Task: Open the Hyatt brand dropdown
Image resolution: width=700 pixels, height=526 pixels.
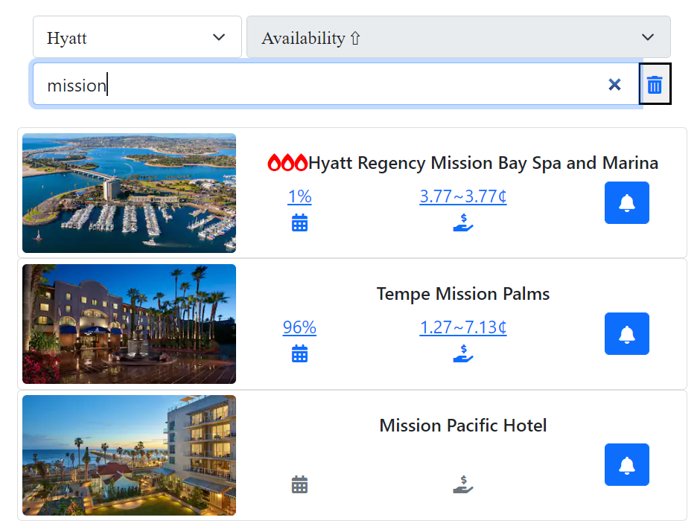Action: coord(137,37)
